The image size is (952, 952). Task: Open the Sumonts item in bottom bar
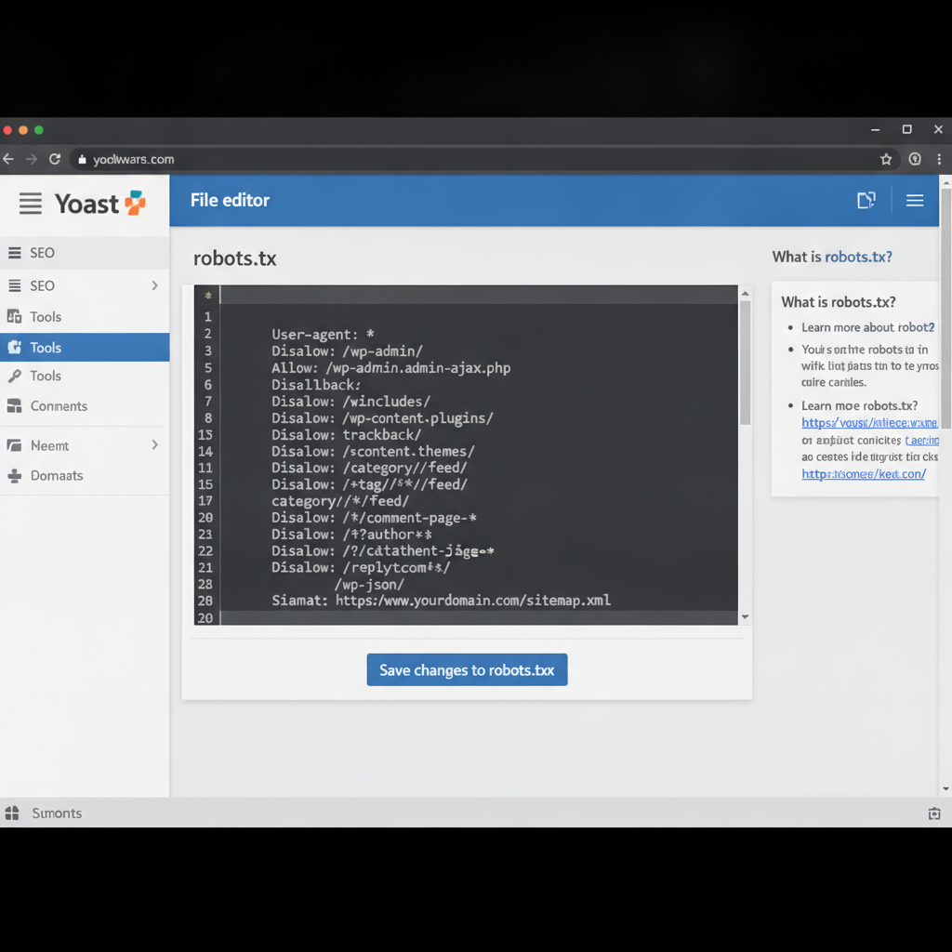tap(57, 813)
